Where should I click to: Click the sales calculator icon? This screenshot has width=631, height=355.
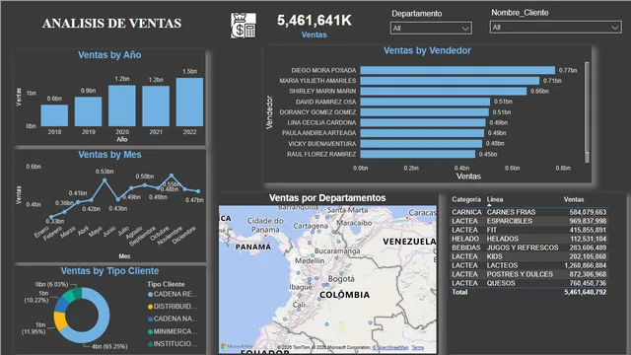[x=244, y=26]
